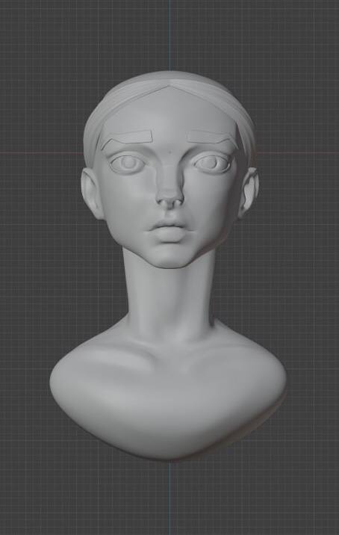Screen dimensions: 339x535
Task: Click the nose tip of the sculpted head
Action: coord(169,198)
